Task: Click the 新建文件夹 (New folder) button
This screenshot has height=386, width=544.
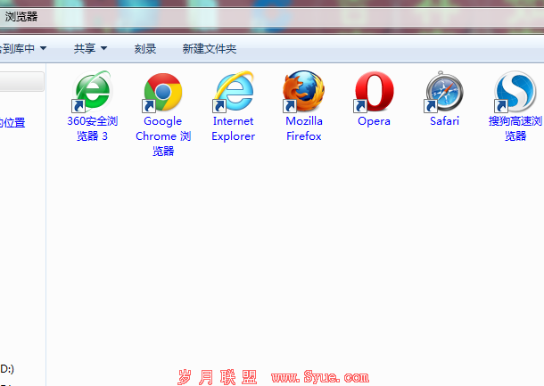Action: coord(210,48)
